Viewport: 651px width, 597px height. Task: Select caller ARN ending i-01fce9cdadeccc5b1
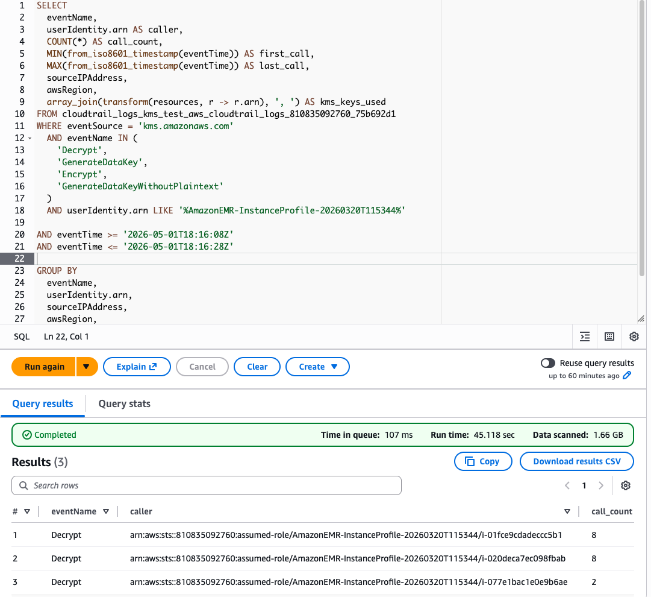point(346,535)
